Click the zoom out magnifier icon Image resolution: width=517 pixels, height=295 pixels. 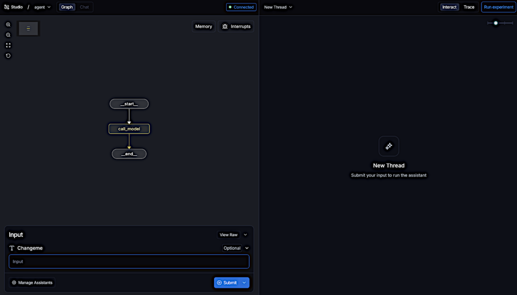(8, 35)
